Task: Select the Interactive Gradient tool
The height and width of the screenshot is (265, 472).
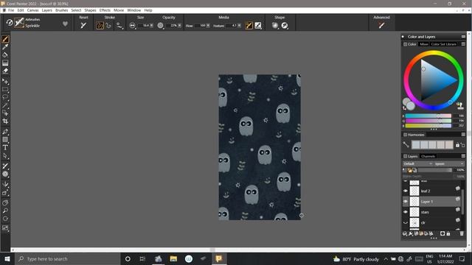Action: [5, 63]
